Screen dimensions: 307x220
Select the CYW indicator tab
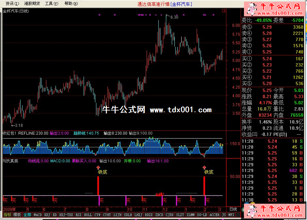click(x=97, y=215)
